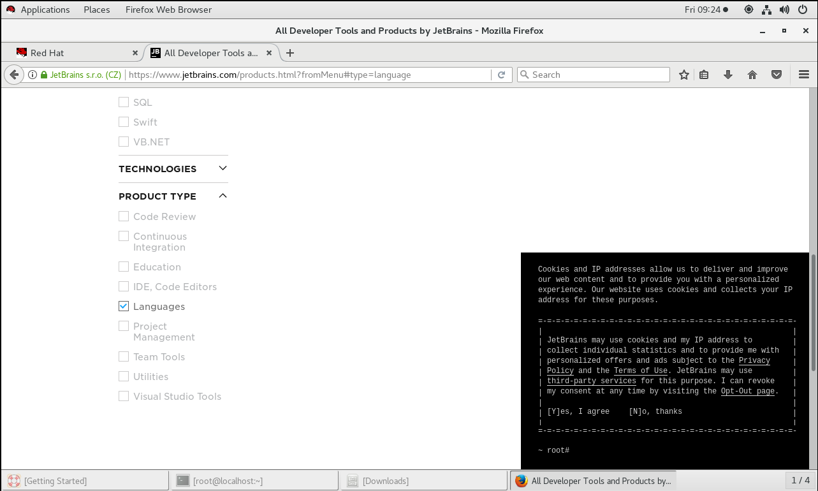The height and width of the screenshot is (491, 818).
Task: Switch to Downloads window in taskbar
Action: [x=425, y=481]
